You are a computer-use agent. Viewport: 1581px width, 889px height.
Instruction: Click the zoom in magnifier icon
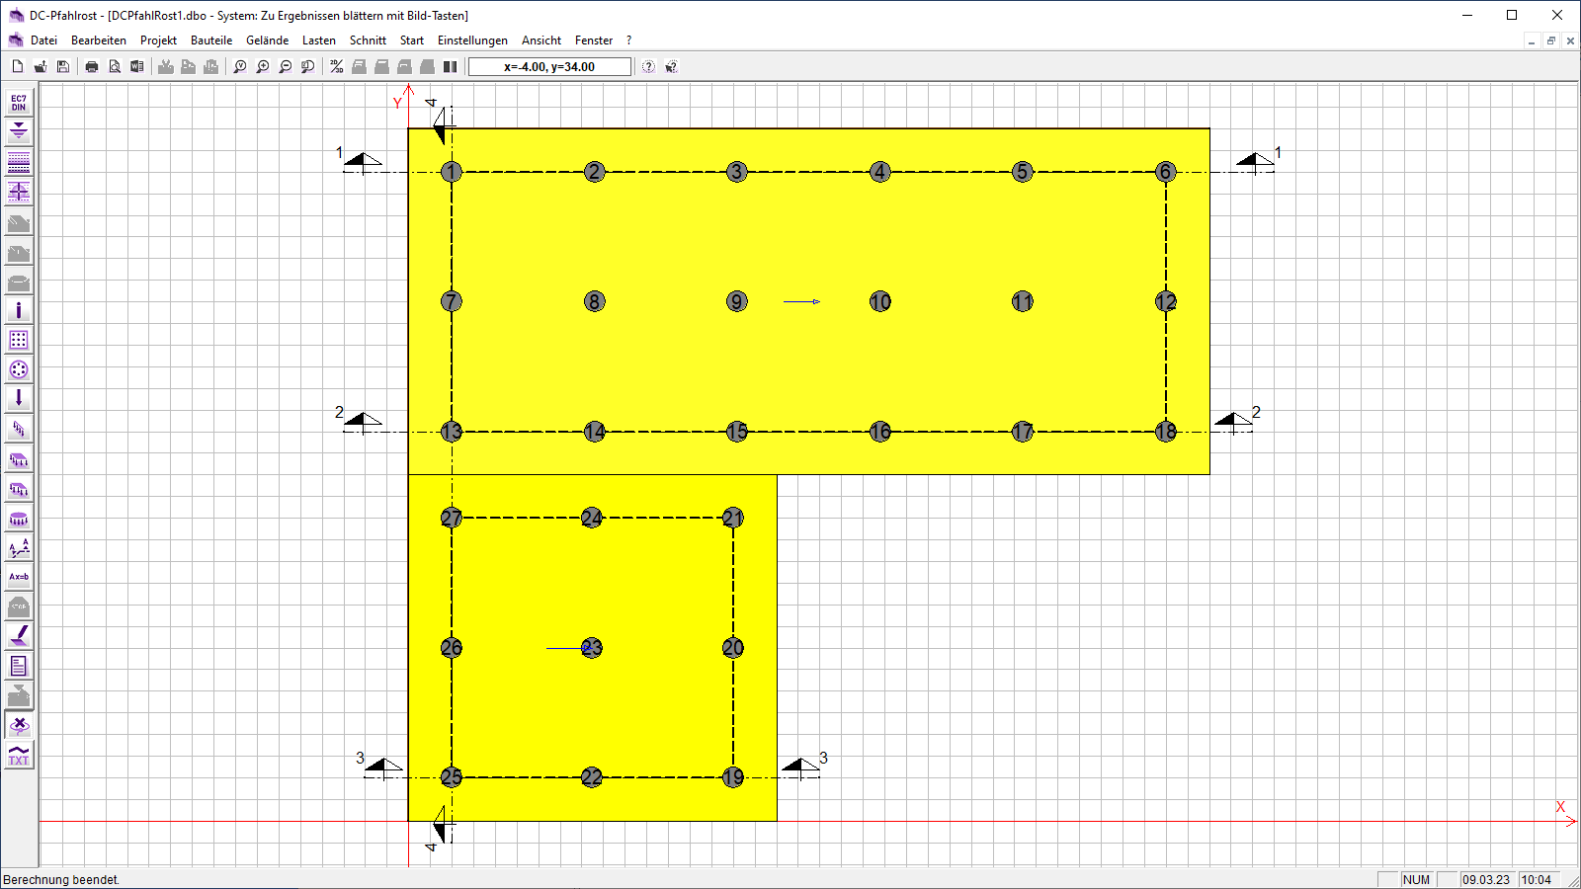[x=263, y=67]
